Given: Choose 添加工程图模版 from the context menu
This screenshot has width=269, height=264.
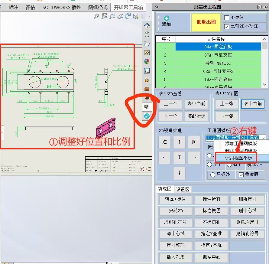Looking at the screenshot, I should [x=241, y=144].
